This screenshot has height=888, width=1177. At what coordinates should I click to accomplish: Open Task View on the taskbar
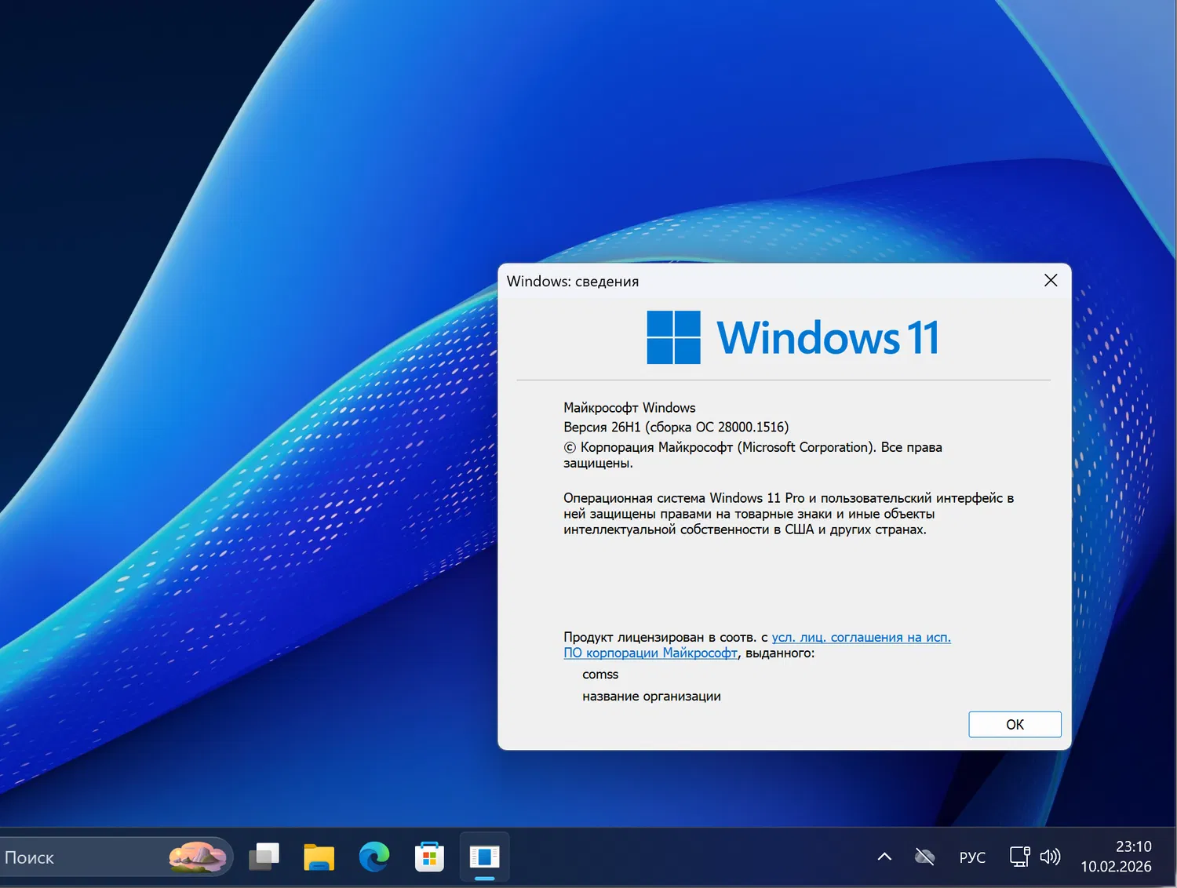click(264, 857)
